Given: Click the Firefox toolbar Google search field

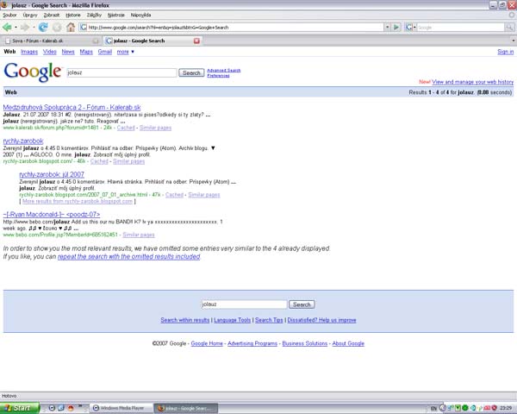Looking at the screenshot, I should (461, 28).
